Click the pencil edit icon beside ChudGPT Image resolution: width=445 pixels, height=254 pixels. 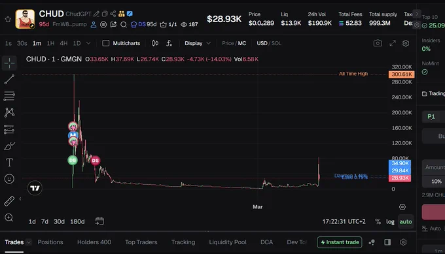[96, 14]
